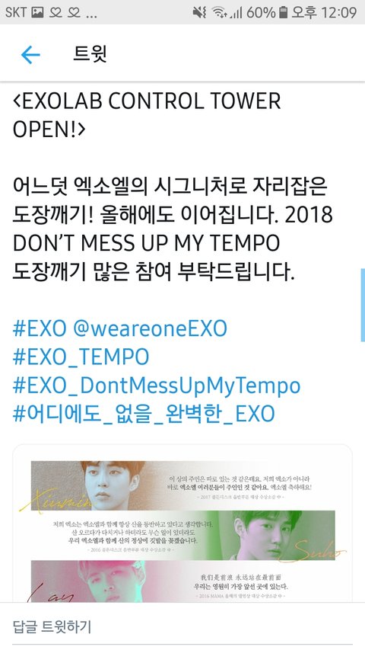365x650 pixels.
Task: Open the Lay banner image
Action: coord(182,581)
